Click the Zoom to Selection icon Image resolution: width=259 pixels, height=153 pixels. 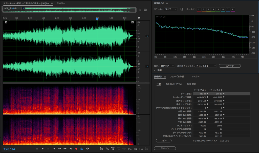click(141, 149)
